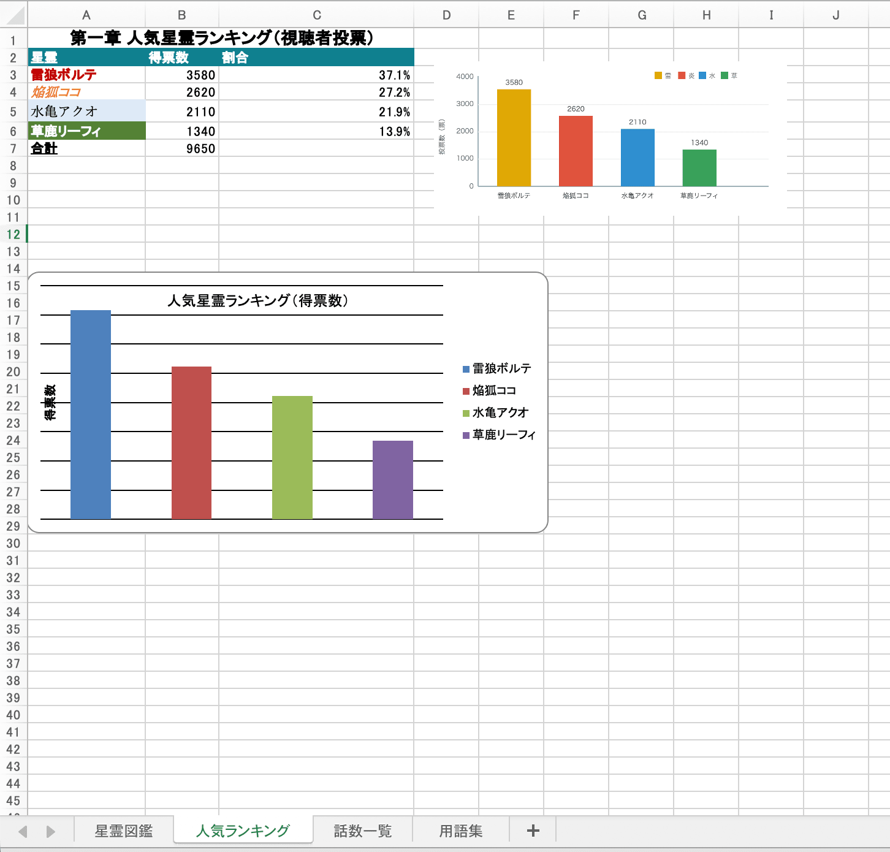Viewport: 890px width, 852px height.
Task: Click the 得票数 header cell
Action: point(182,58)
